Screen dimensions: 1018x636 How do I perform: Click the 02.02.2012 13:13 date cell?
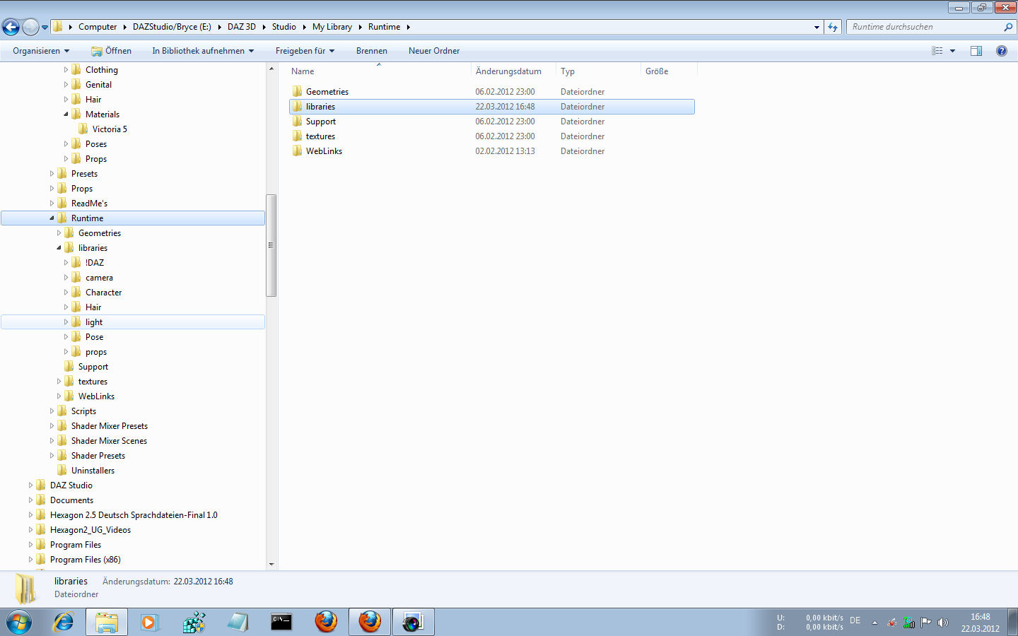coord(505,151)
